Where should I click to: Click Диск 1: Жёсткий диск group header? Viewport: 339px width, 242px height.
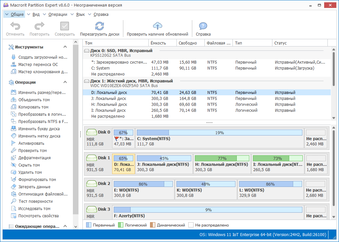(x=207, y=83)
